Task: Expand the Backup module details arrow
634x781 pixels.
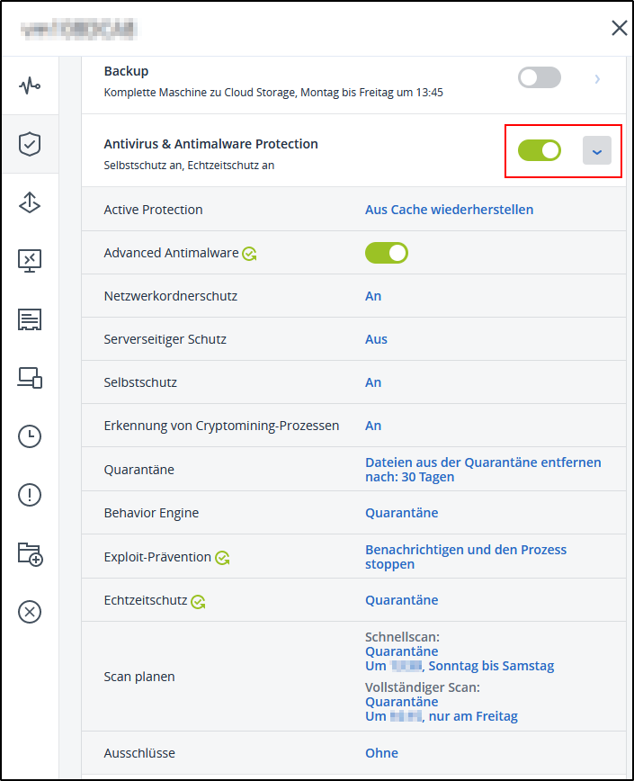Action: coord(596,78)
